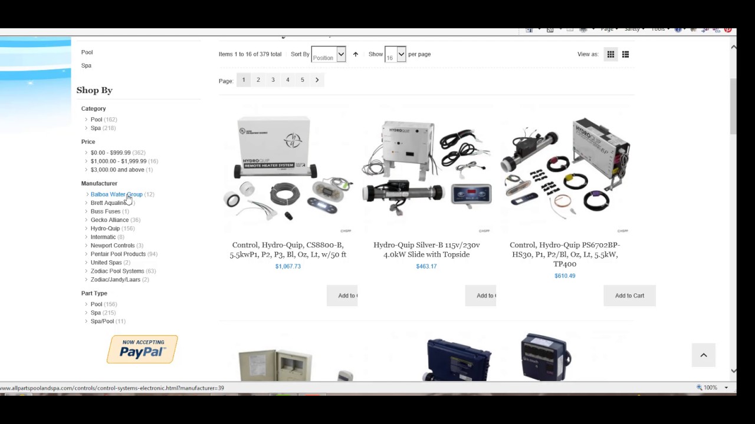Click the $463.17 price
This screenshot has width=755, height=424.
(426, 266)
